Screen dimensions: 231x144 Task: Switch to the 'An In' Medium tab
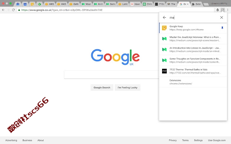99,4
